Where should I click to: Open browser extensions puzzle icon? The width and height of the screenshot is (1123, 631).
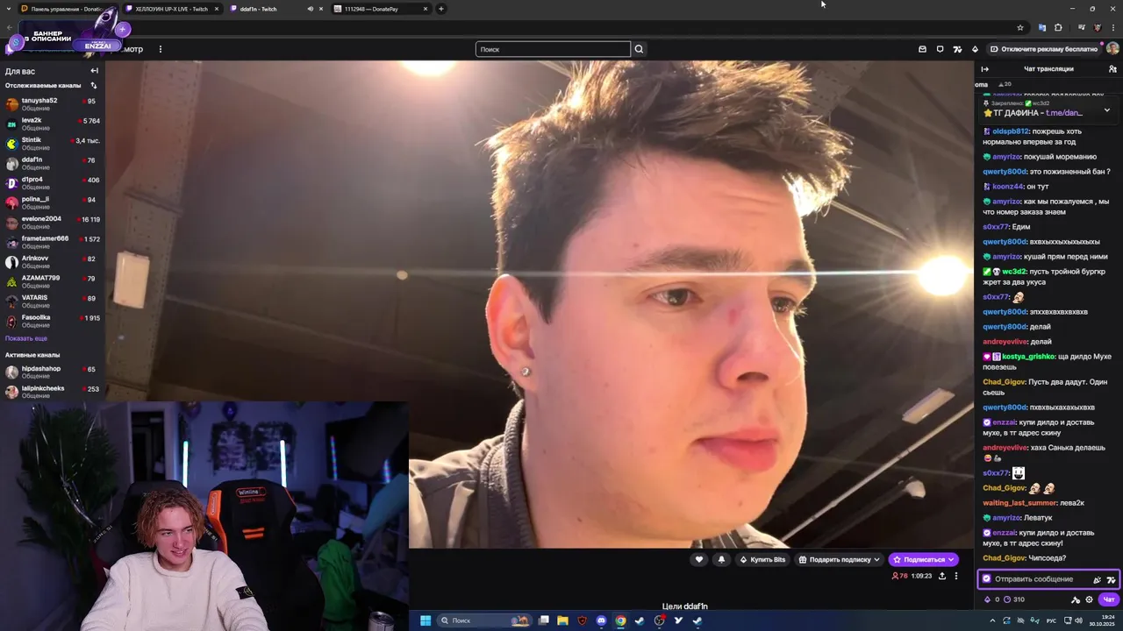pos(1058,27)
